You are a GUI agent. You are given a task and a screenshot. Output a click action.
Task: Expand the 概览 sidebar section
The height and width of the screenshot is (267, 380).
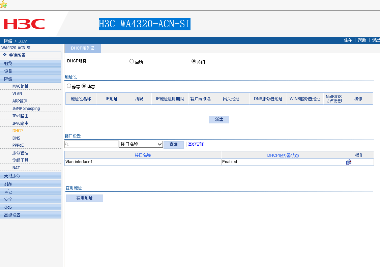click(31, 63)
